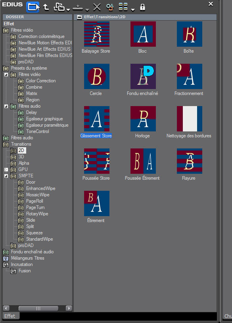Open the view mode dropdown arrow
The image size is (232, 323).
pos(133,9)
